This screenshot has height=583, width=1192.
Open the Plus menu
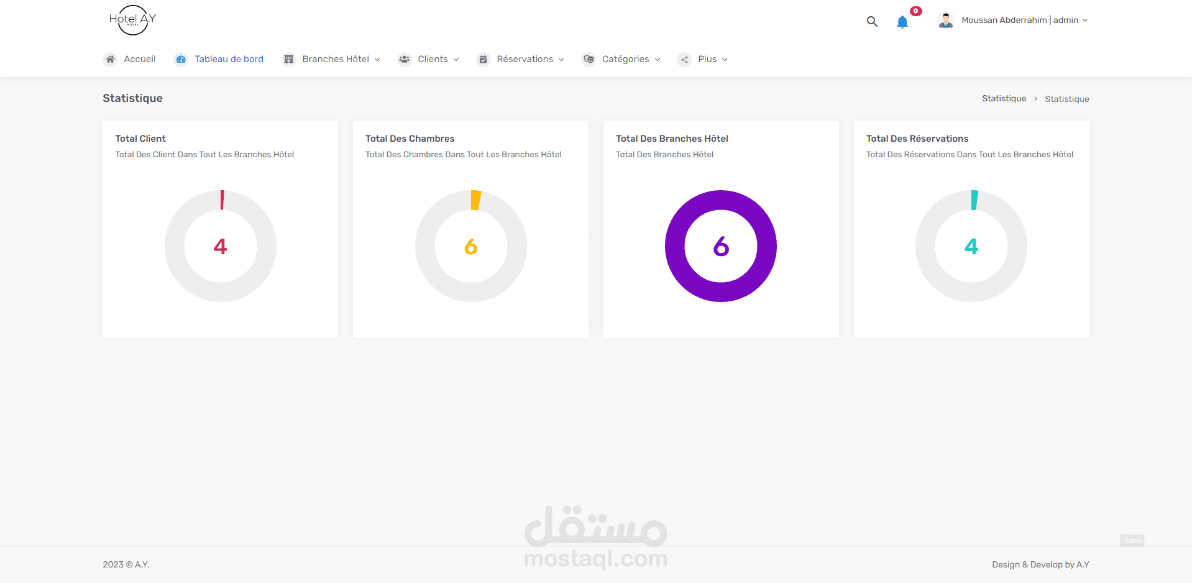pos(707,59)
